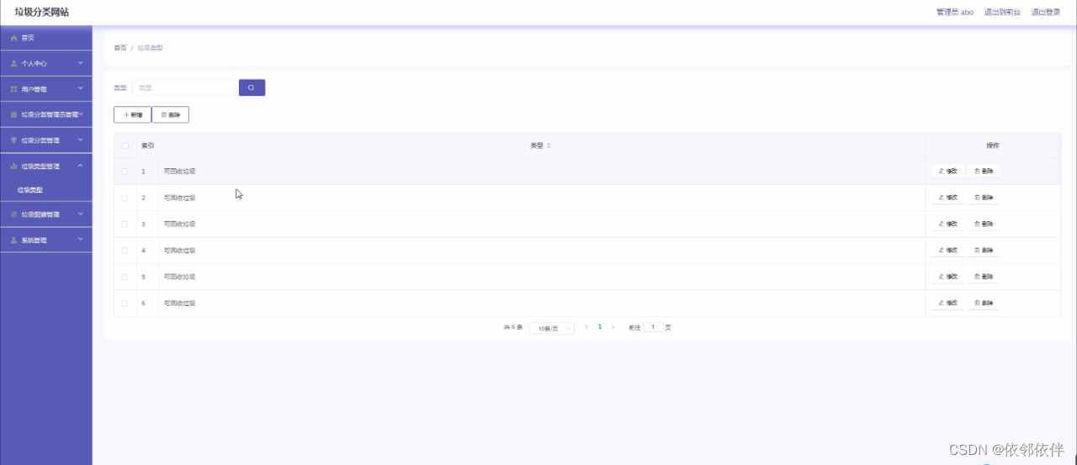Delete row 5 using its 删除 button
Image resolution: width=1077 pixels, height=465 pixels.
click(984, 276)
